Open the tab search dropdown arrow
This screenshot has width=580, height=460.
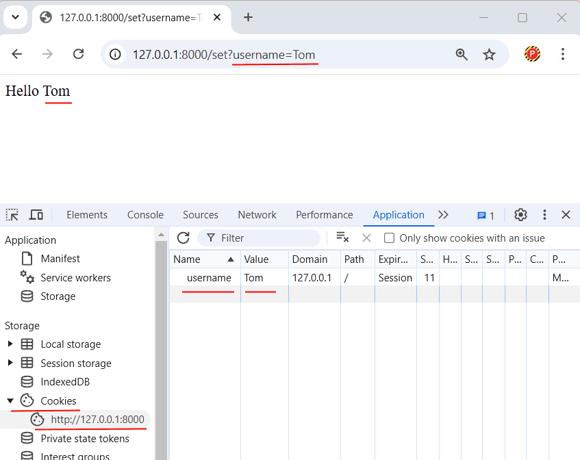tap(15, 17)
